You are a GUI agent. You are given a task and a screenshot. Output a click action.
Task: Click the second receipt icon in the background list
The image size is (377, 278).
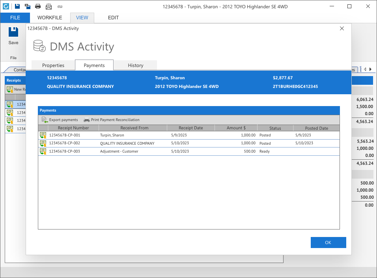click(10, 112)
